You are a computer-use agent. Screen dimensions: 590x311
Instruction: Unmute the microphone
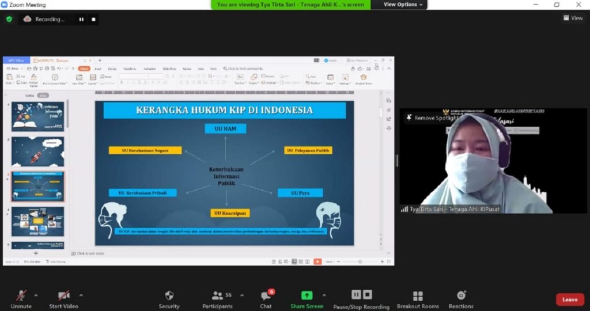point(21,295)
